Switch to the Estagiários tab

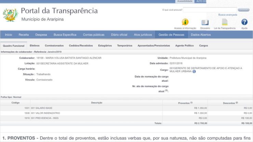105,46
